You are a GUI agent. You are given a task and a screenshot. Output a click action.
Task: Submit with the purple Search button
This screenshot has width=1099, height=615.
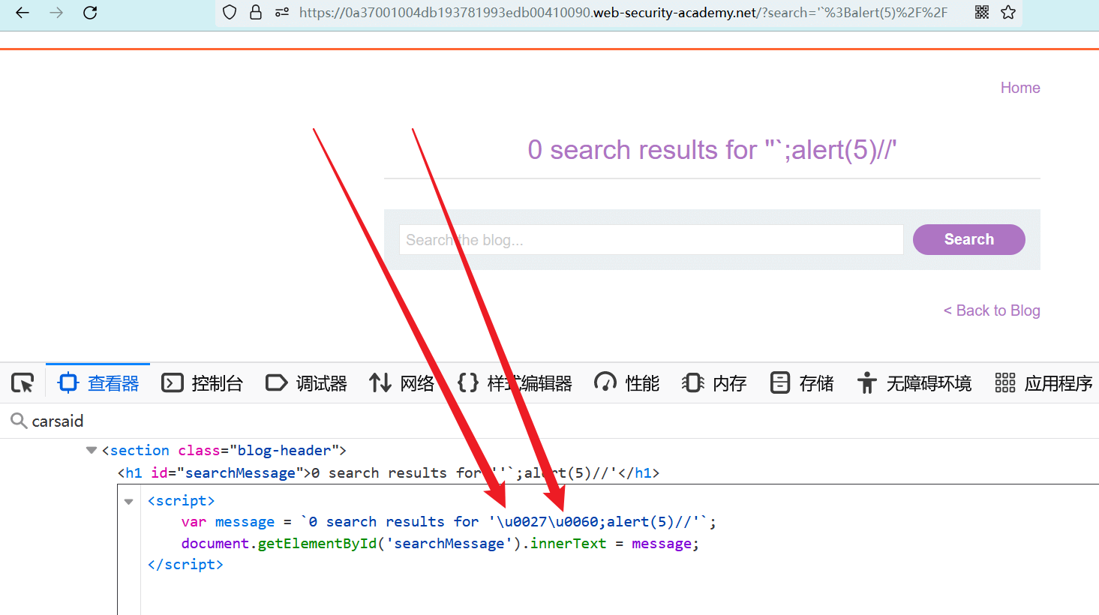[x=969, y=239]
